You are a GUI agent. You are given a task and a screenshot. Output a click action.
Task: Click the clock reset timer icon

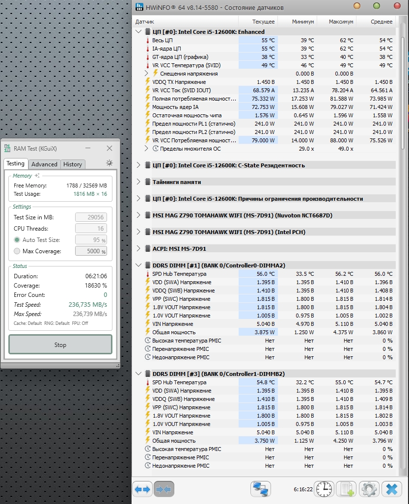point(324,490)
